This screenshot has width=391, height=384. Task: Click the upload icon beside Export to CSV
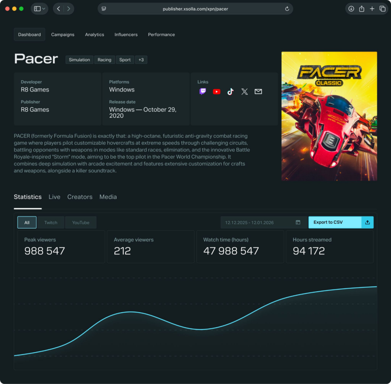tap(367, 222)
